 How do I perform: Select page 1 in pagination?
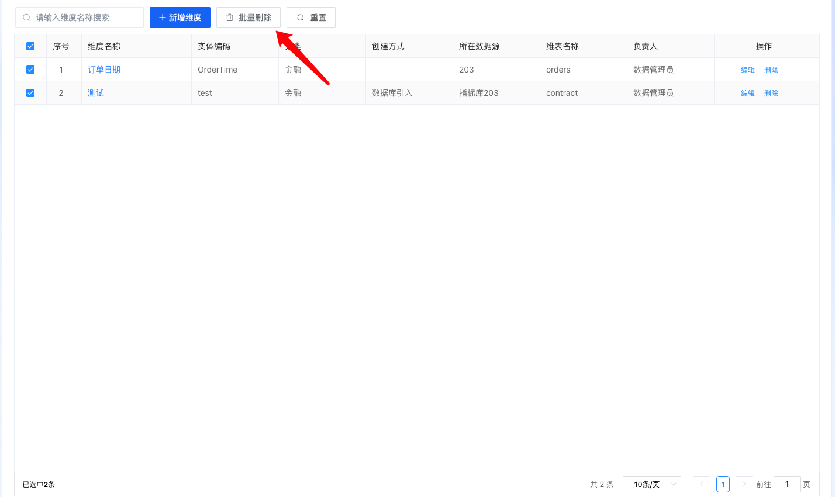723,484
